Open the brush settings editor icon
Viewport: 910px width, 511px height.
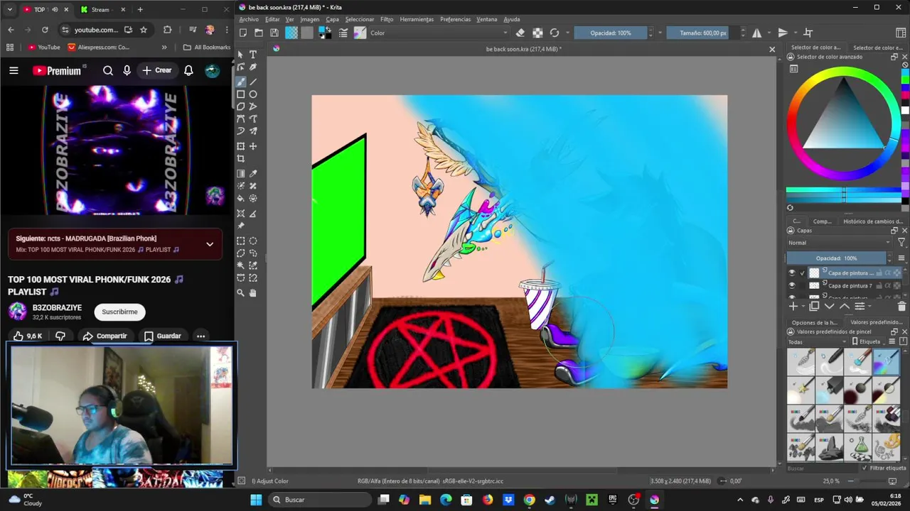pos(343,33)
